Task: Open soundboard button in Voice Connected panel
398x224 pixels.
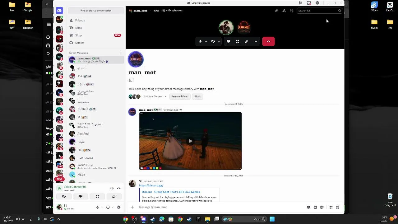Action: tap(114, 196)
